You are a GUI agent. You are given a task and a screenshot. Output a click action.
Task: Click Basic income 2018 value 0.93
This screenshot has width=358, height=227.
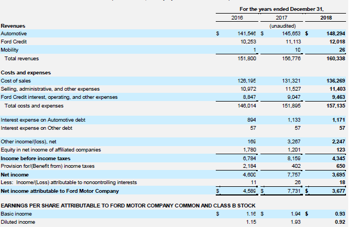point(340,214)
